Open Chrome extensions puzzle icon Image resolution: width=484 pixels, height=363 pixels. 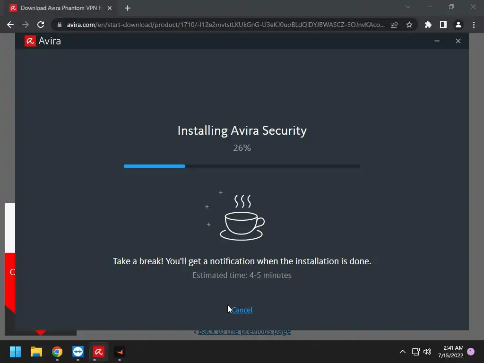pos(428,25)
